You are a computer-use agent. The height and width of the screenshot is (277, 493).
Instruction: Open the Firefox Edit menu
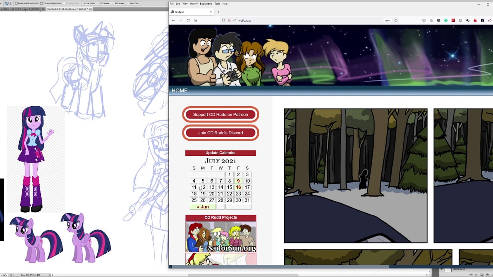pos(178,3)
